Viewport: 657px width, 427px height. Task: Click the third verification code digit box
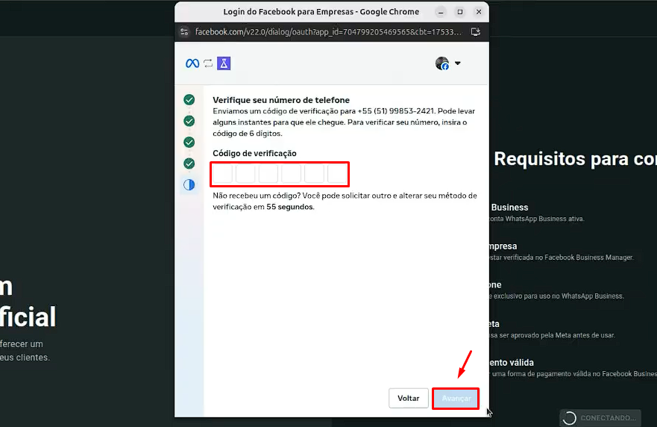click(x=268, y=175)
